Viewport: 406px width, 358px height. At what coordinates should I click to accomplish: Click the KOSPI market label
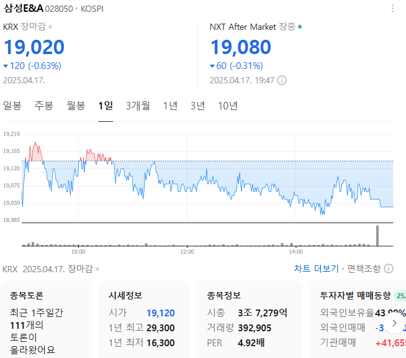coord(92,9)
